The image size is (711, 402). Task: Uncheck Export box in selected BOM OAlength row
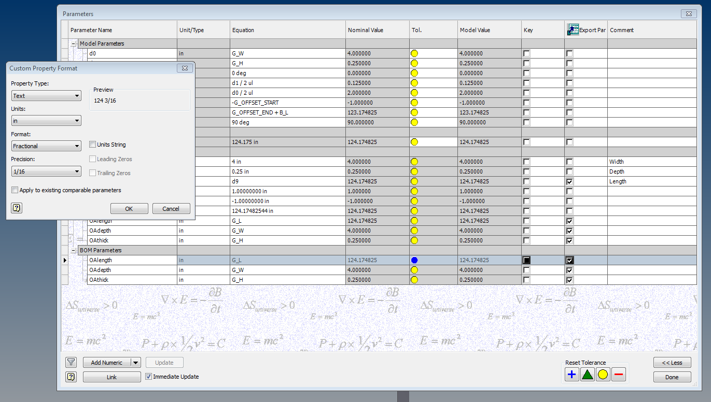point(569,260)
